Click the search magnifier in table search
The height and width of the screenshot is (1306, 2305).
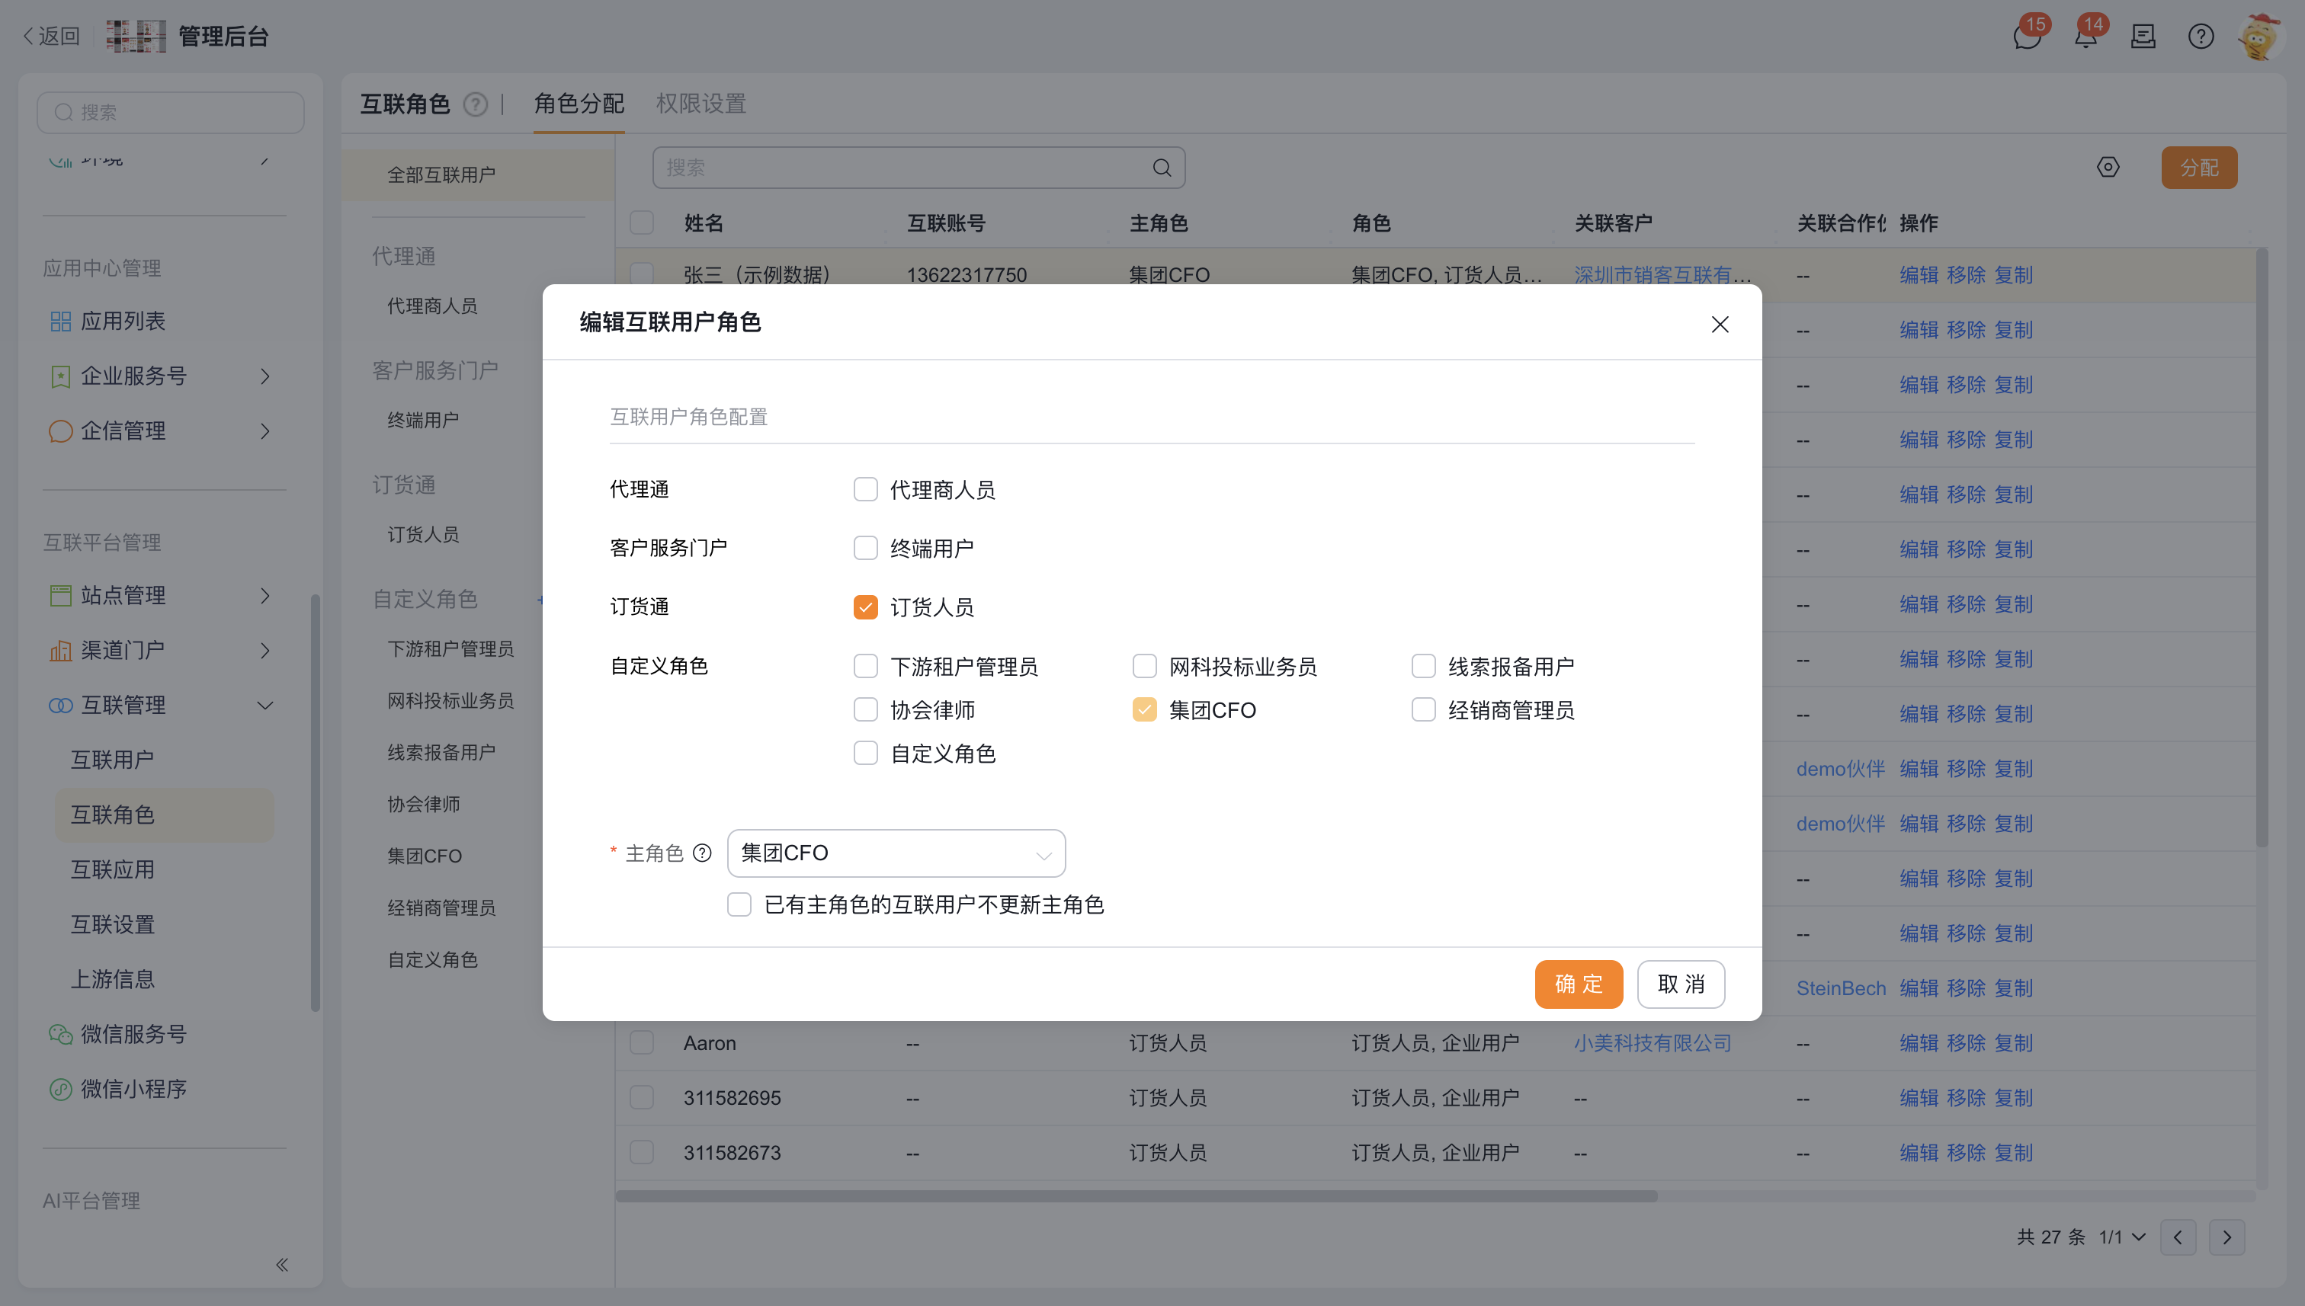[x=1162, y=168]
